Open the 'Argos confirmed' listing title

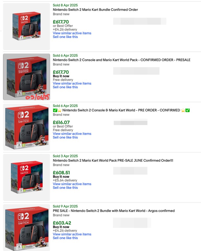tap(114, 211)
